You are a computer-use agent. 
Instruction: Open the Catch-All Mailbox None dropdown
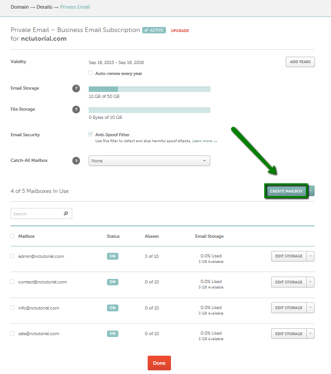(x=149, y=161)
